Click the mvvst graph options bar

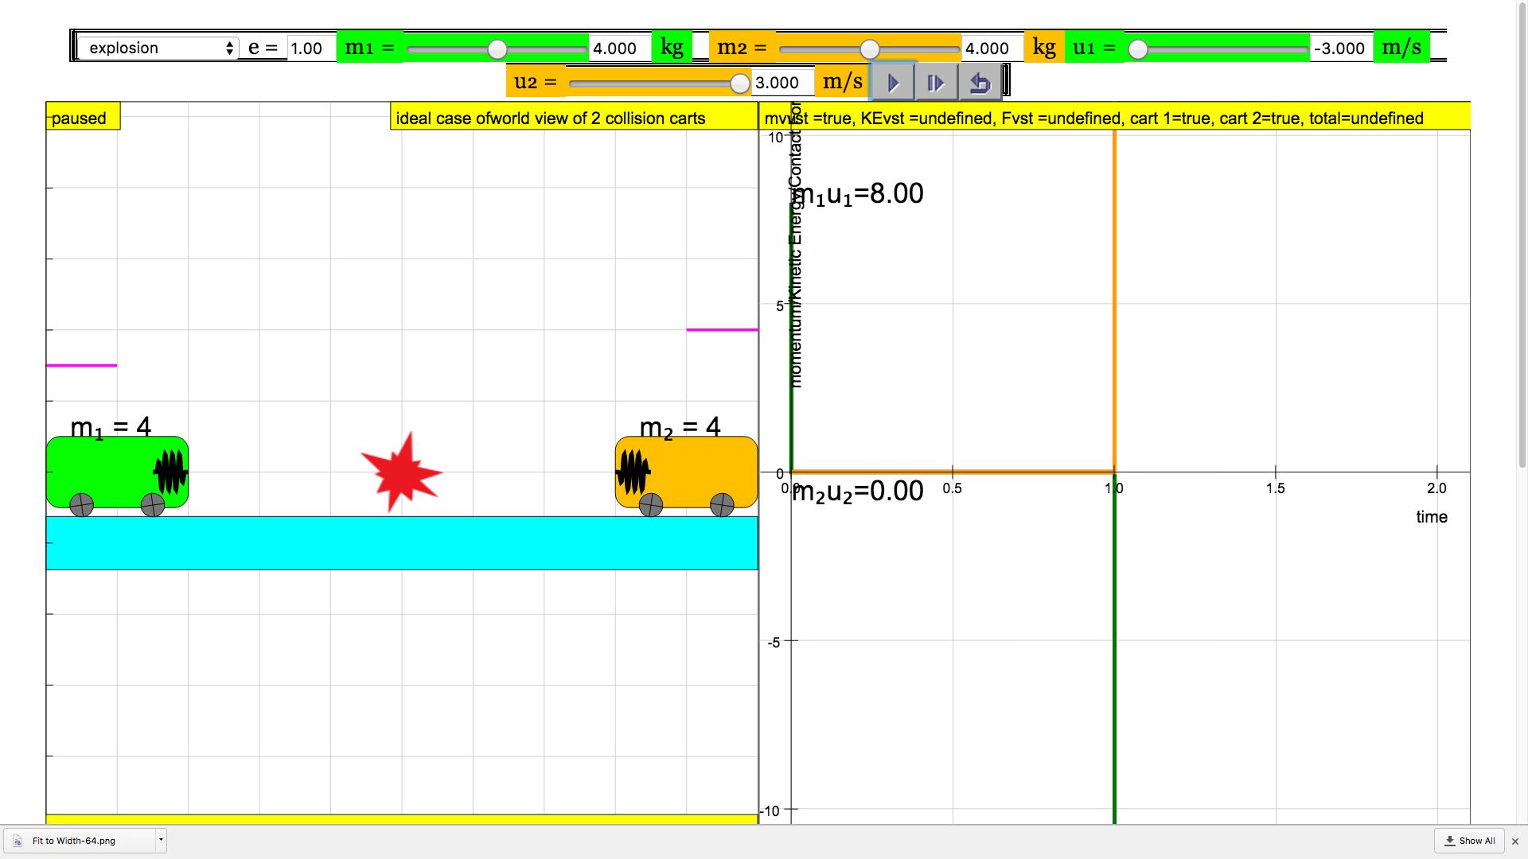[x=1115, y=116]
